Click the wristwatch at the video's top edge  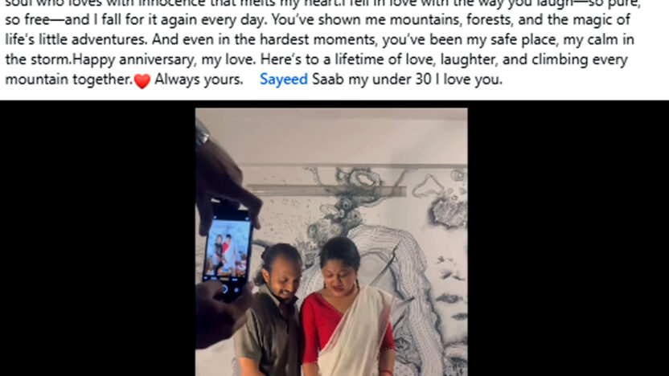coord(201,133)
